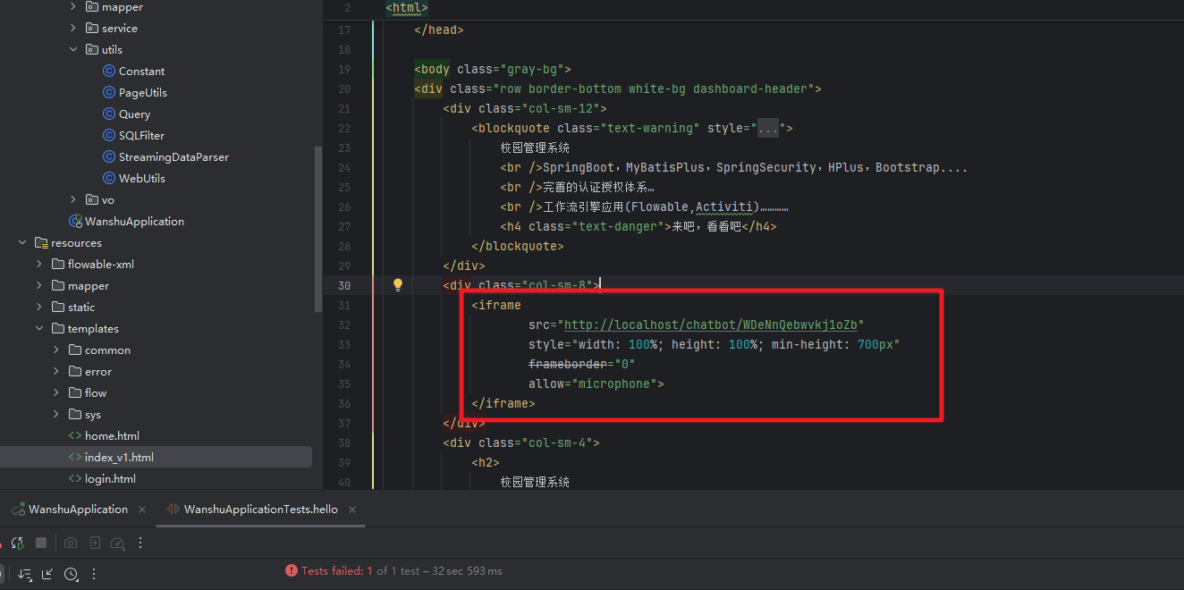Click the yellow lightbulb quick-fix icon
The height and width of the screenshot is (590, 1184).
coord(398,285)
